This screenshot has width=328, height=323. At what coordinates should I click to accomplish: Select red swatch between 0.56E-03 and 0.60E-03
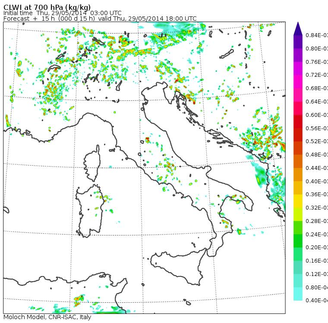click(298, 122)
